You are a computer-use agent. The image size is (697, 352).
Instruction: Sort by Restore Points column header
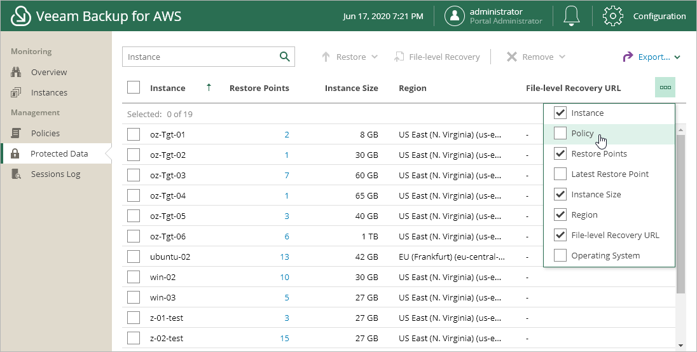[x=259, y=88]
